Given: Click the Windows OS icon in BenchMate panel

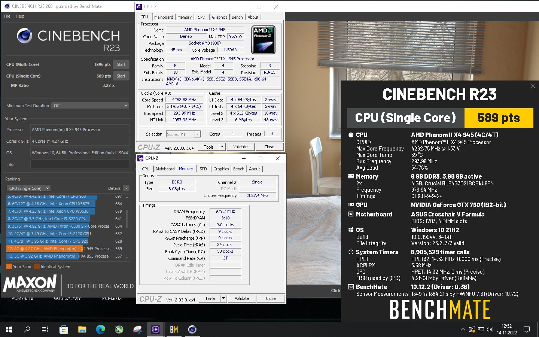Looking at the screenshot, I should [x=351, y=230].
